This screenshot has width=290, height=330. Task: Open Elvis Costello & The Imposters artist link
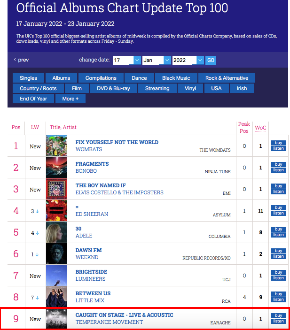point(119,192)
